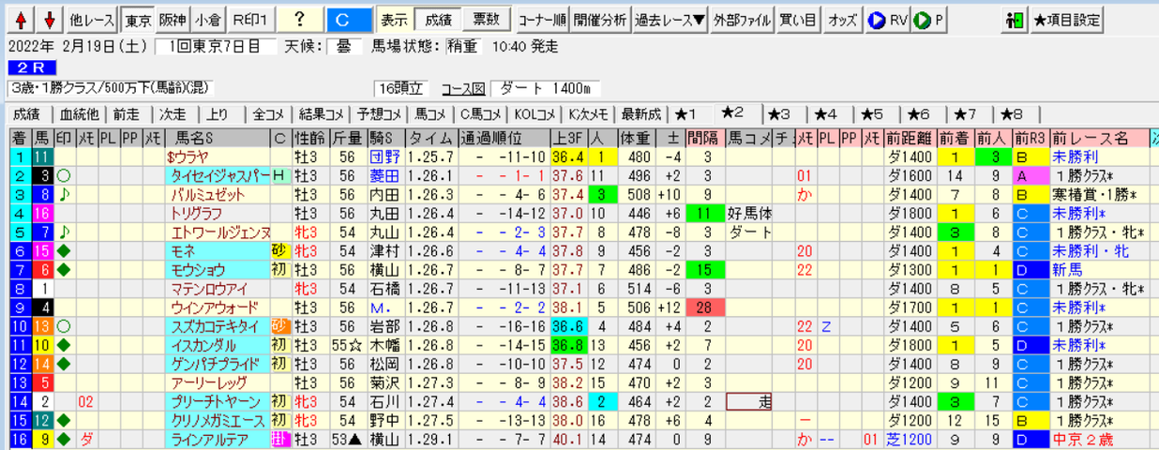Click the RV play icon button
This screenshot has width=1159, height=450.
pos(886,19)
